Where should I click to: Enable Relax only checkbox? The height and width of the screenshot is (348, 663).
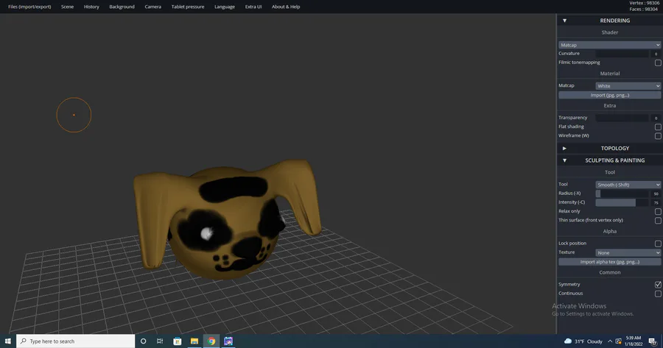[x=658, y=212]
